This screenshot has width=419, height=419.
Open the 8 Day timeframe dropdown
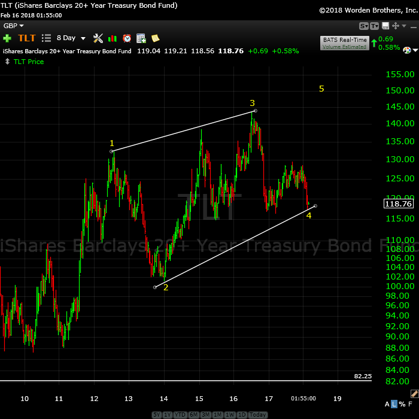[71, 38]
